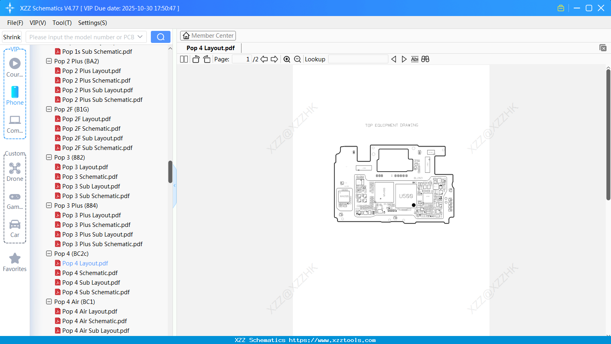This screenshot has height=344, width=611.
Task: Rotate the layout page counterclockwise
Action: pos(196,59)
